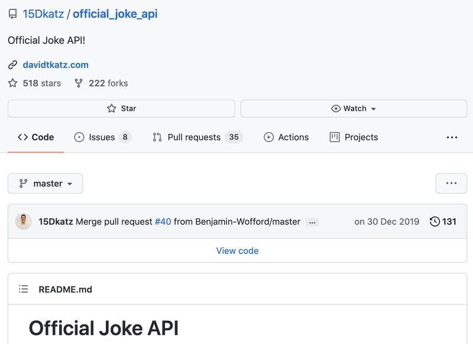Click the Issues count badge 8
Viewport: 473px width, 344px height.
tap(125, 137)
